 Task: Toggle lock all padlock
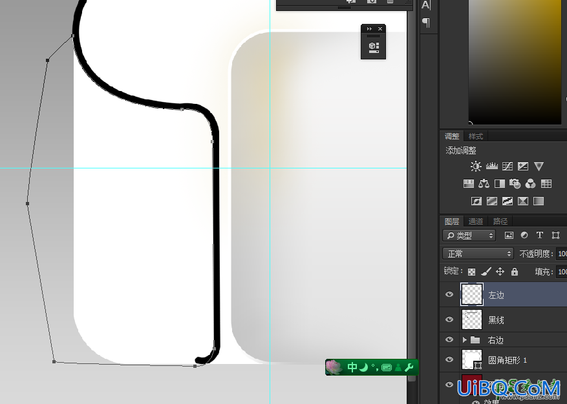click(x=515, y=272)
